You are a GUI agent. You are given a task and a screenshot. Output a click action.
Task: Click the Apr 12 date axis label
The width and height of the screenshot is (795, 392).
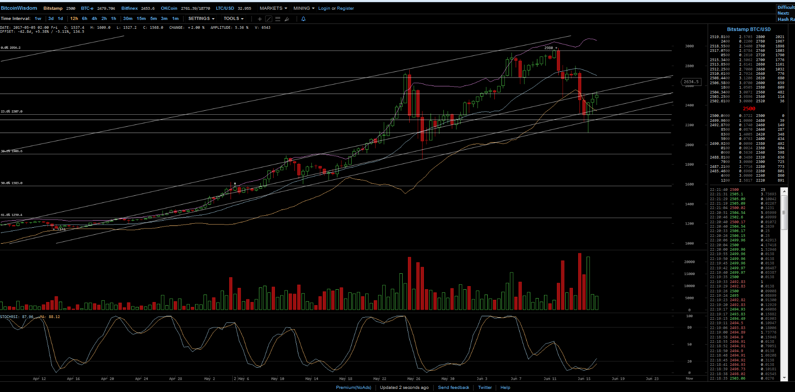pos(39,379)
